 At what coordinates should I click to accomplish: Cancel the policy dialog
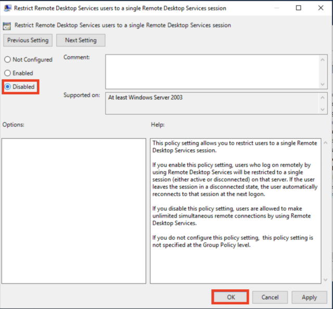(270, 297)
